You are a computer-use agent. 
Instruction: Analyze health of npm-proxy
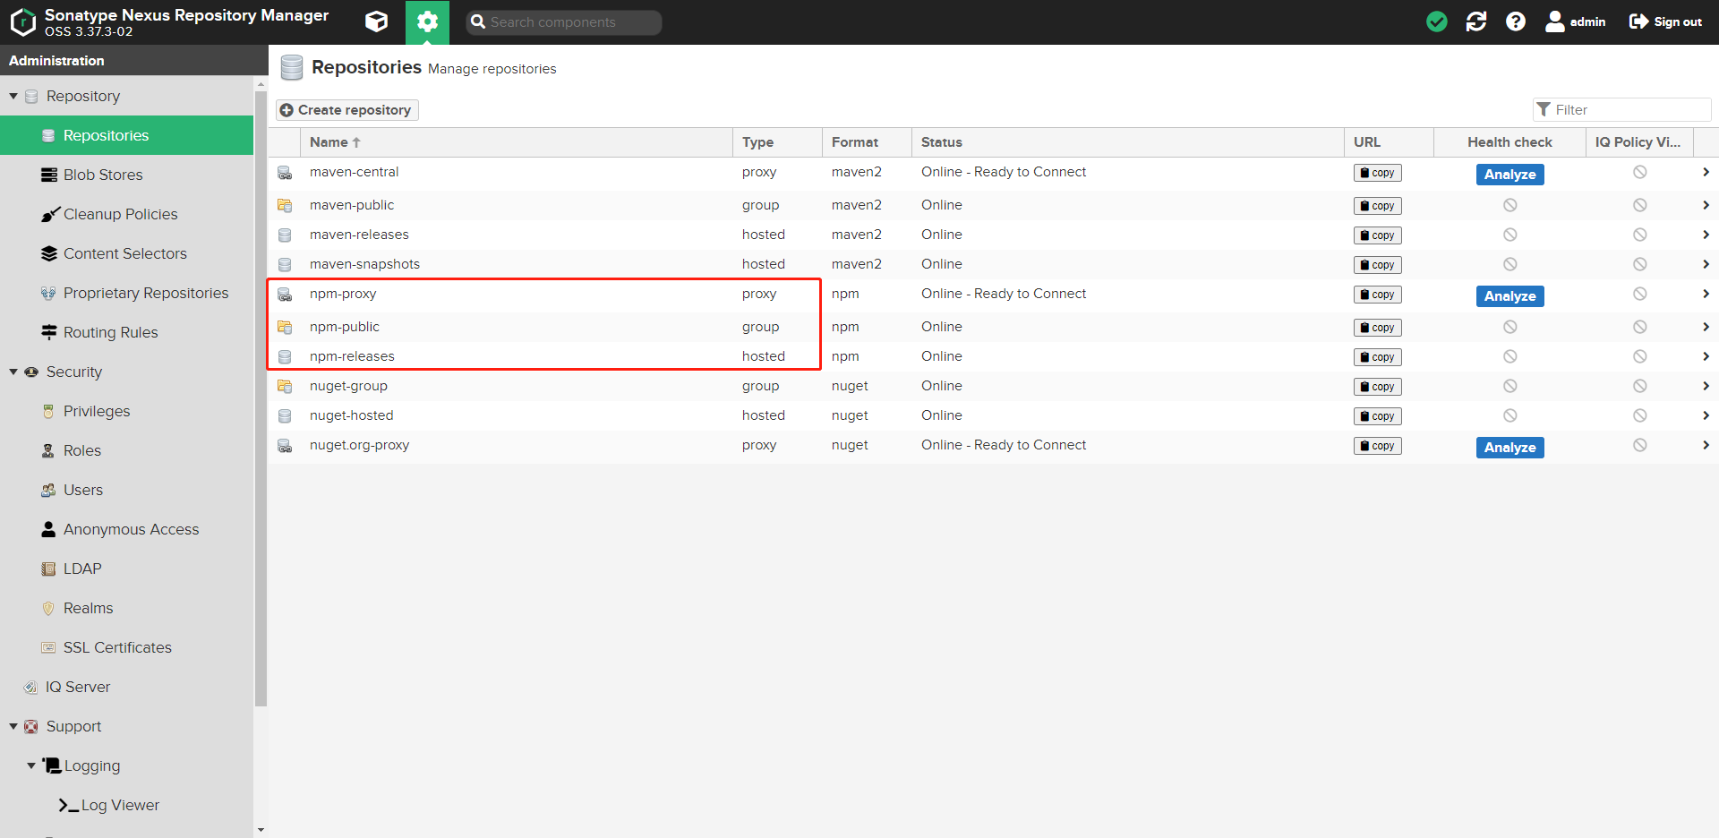[x=1509, y=296]
